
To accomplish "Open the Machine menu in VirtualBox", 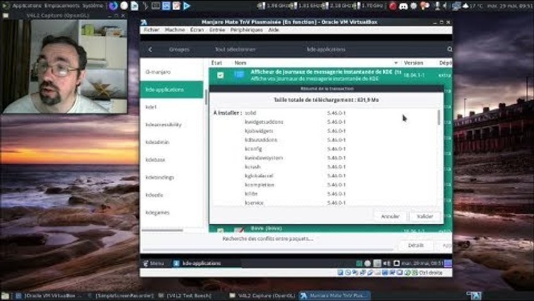I will [175, 30].
